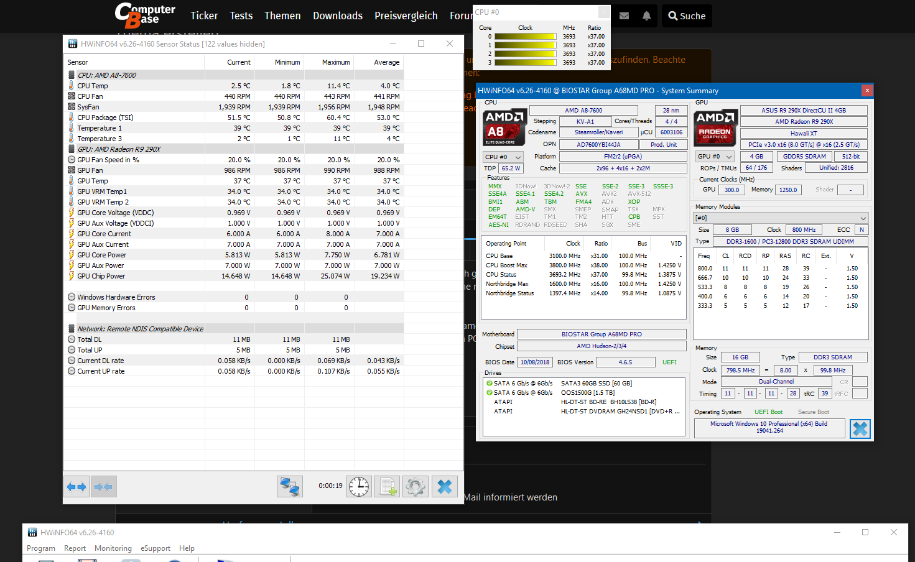
Task: Click the SysFan sensor icon
Action: [x=72, y=107]
